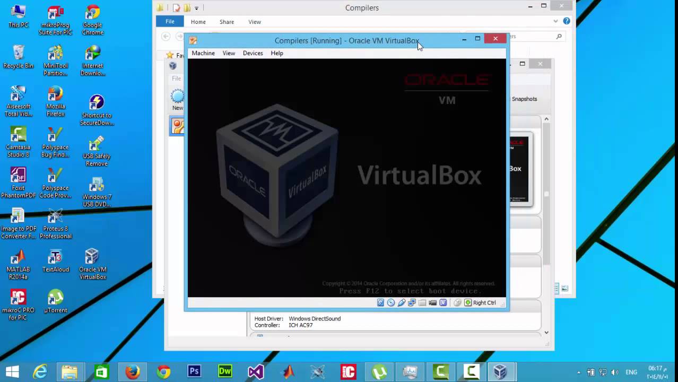This screenshot has height=382, width=678.
Task: Click the Explorer back navigation arrow
Action: pos(166,36)
